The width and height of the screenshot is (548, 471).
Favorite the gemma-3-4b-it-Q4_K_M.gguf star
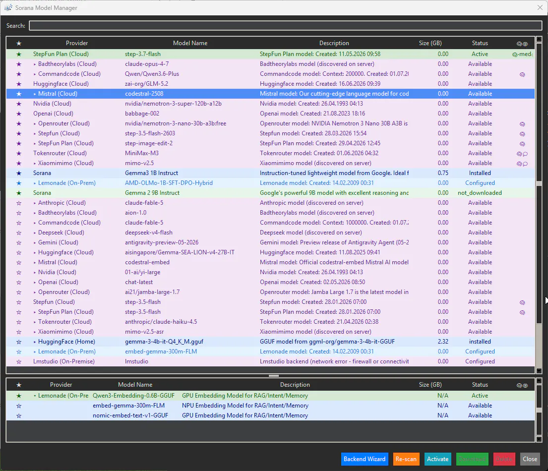tap(19, 342)
